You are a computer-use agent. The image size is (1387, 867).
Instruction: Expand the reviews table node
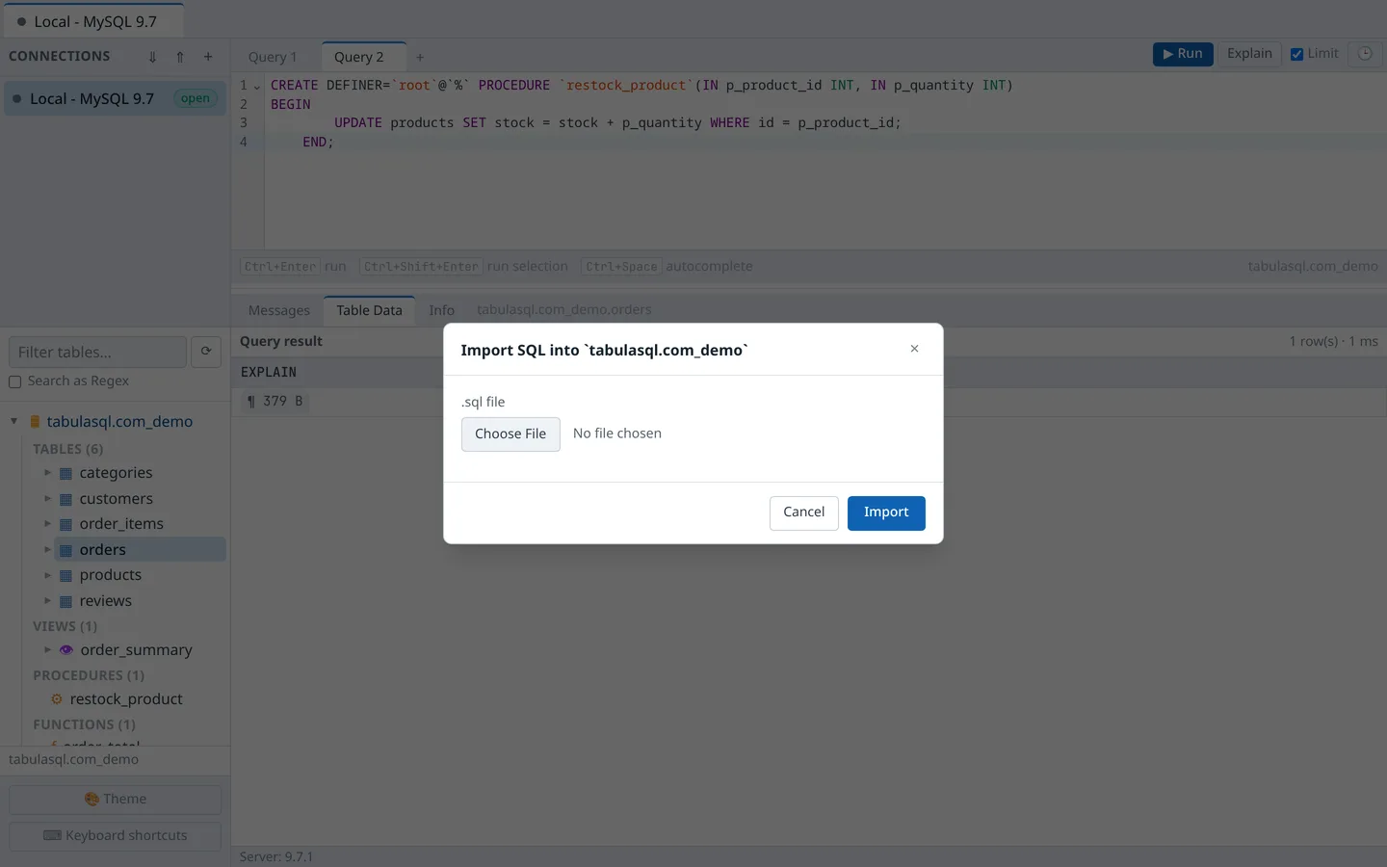click(x=47, y=601)
